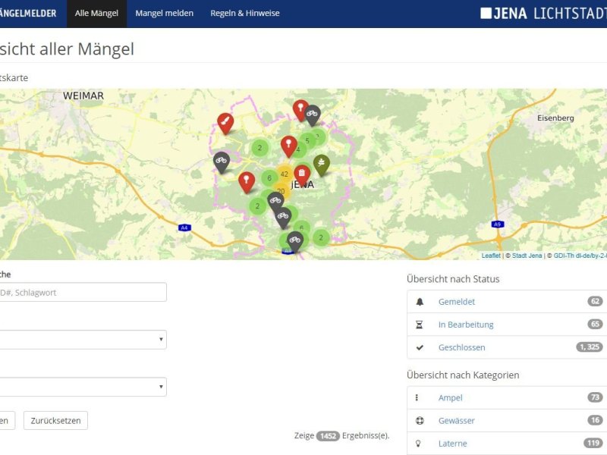Focus the Schlagwort search input field

[83, 292]
